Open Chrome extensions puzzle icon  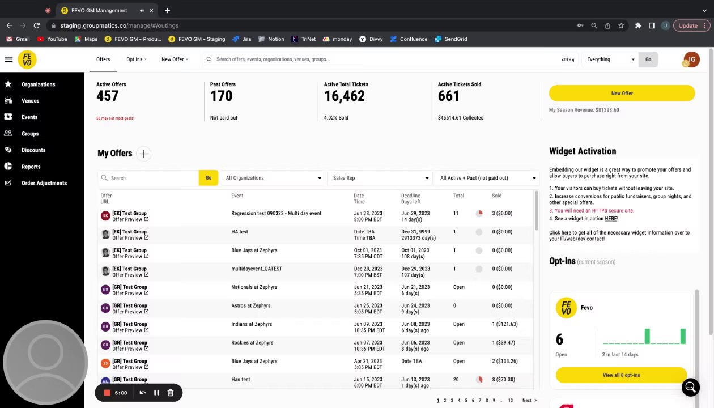638,25
